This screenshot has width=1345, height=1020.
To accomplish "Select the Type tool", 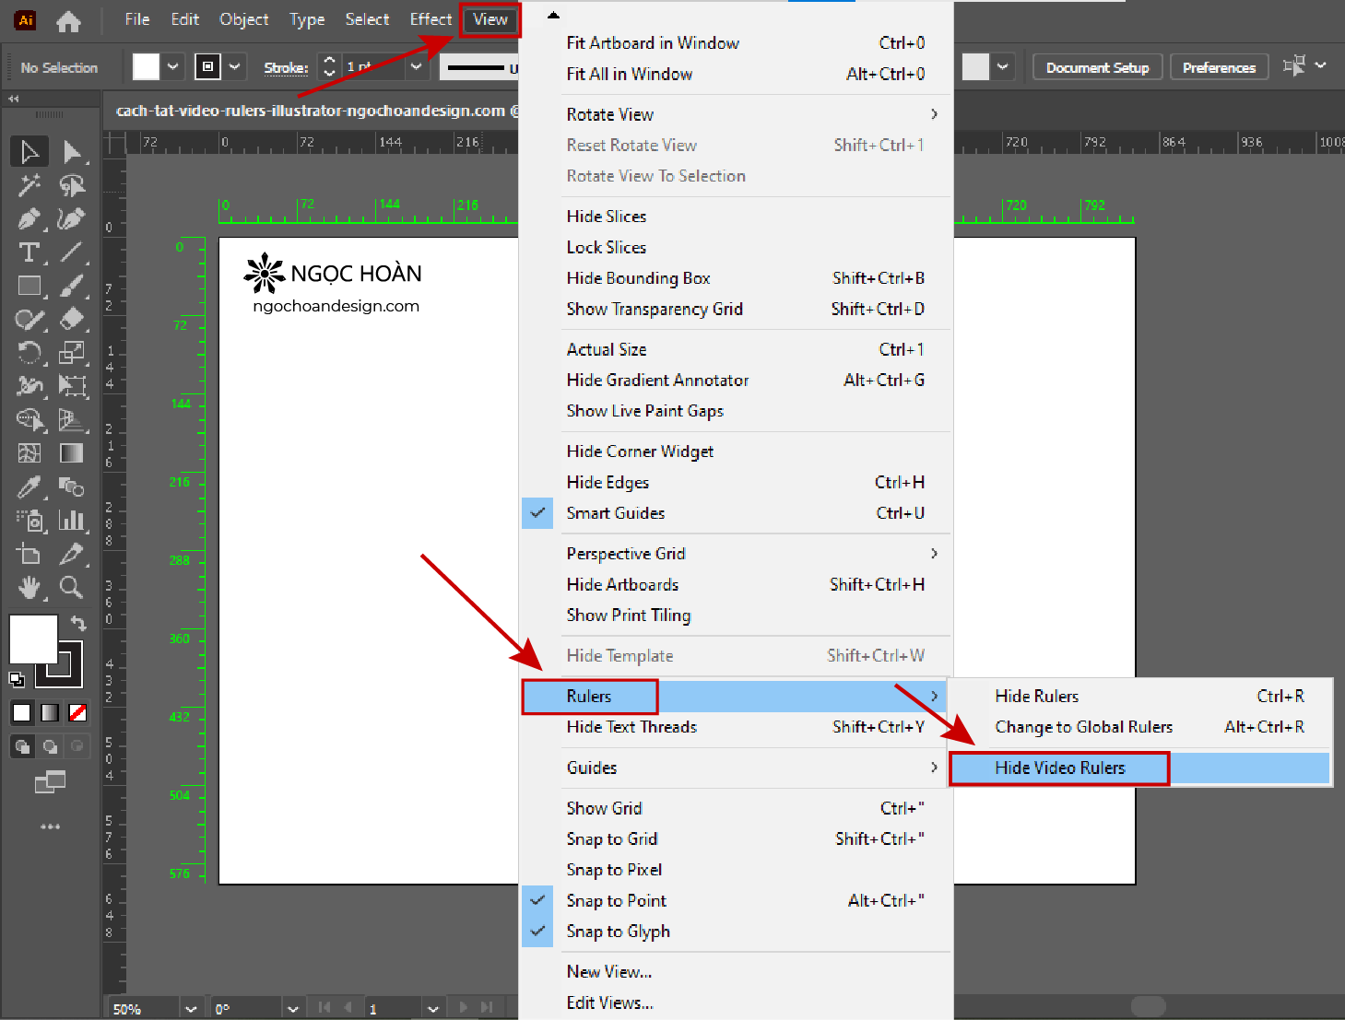I will [x=29, y=252].
